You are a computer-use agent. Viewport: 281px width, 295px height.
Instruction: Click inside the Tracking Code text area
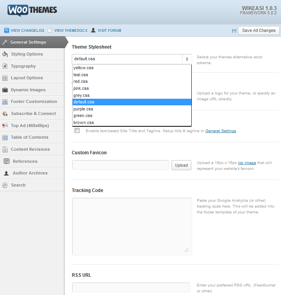point(132,227)
